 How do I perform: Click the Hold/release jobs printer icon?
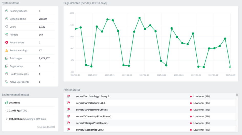coord(7,74)
